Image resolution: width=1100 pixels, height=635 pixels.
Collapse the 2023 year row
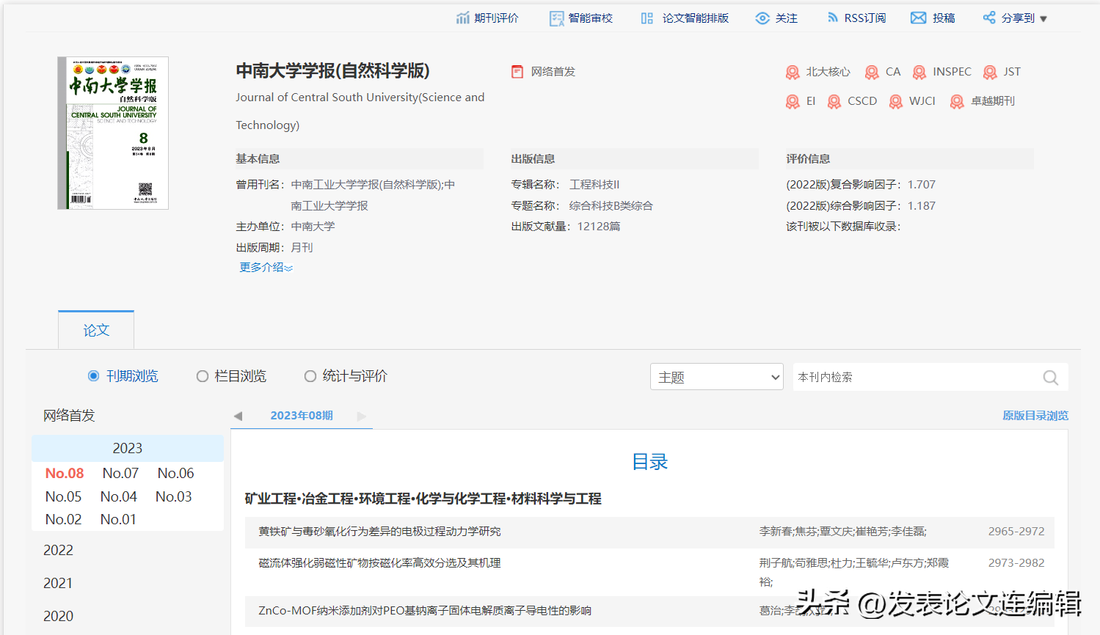click(128, 448)
